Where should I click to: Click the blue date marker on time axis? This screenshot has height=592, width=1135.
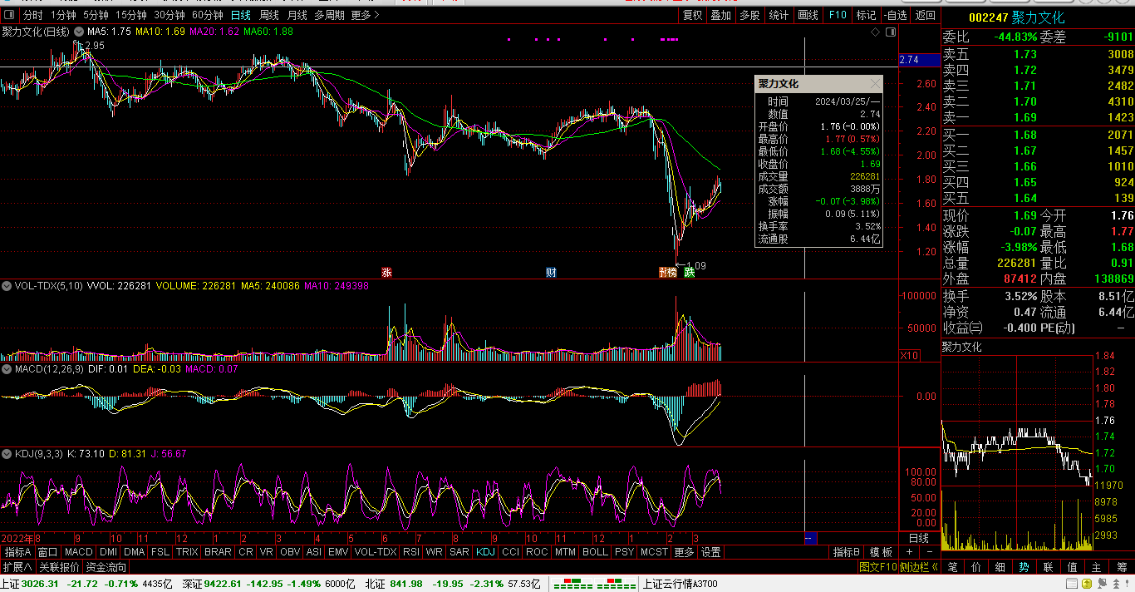click(x=812, y=539)
